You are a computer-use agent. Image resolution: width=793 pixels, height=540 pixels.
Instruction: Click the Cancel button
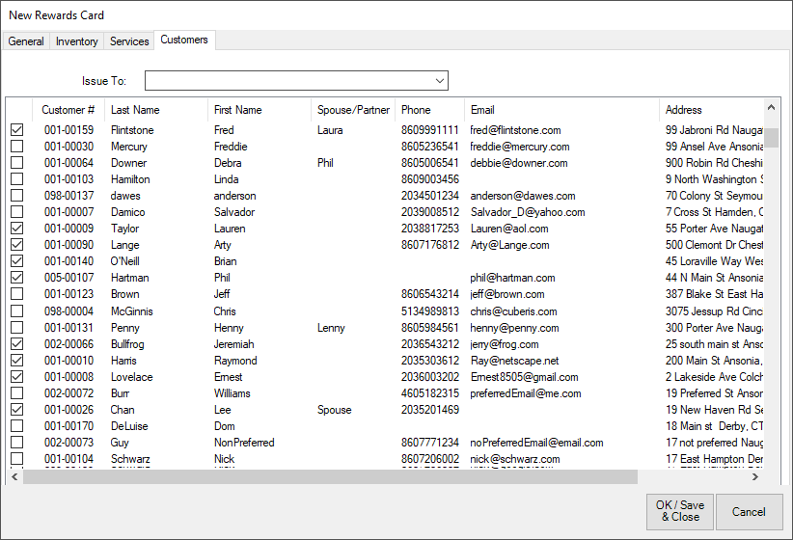(x=749, y=511)
